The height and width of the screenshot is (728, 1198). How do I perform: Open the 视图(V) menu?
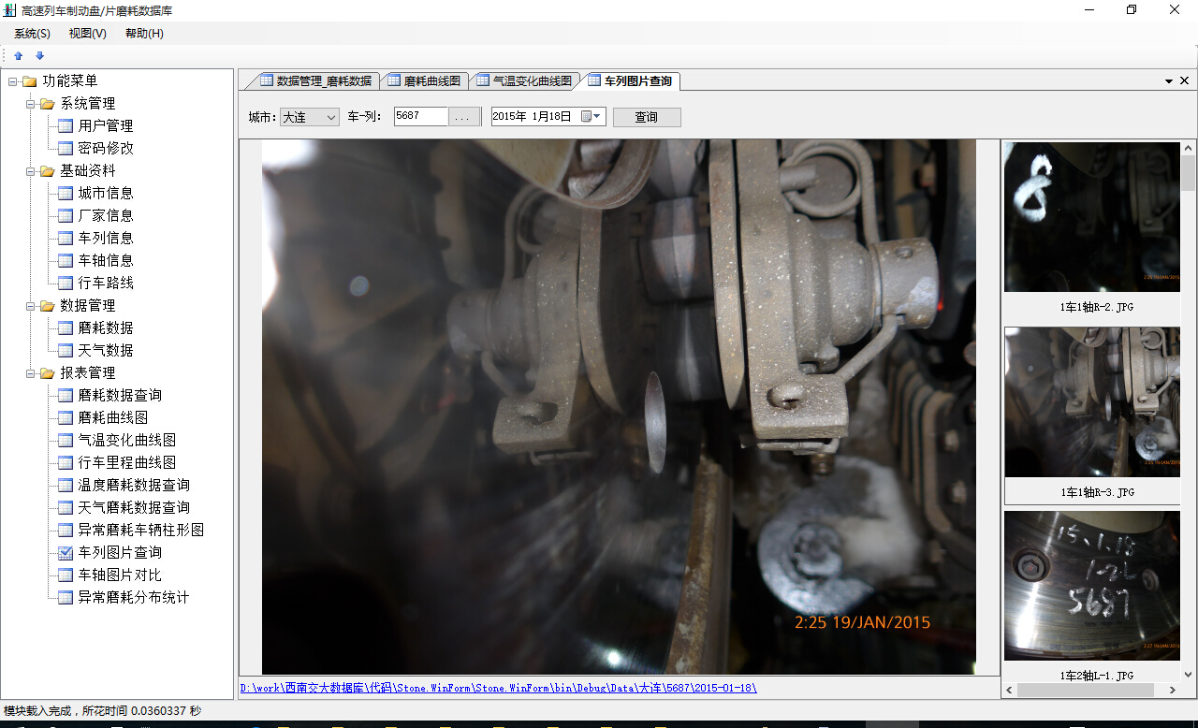87,34
